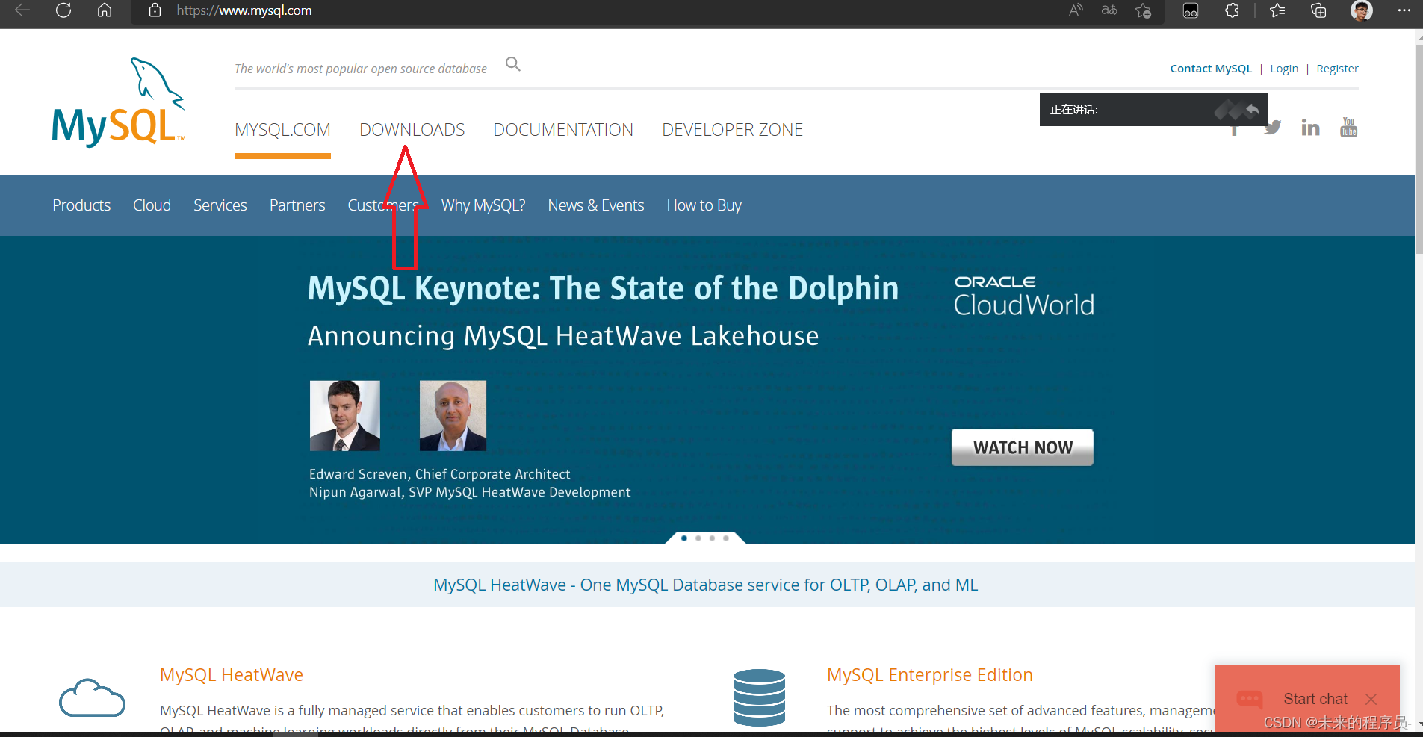Click the database icon beside Enterprise Edition
1423x737 pixels.
(759, 697)
